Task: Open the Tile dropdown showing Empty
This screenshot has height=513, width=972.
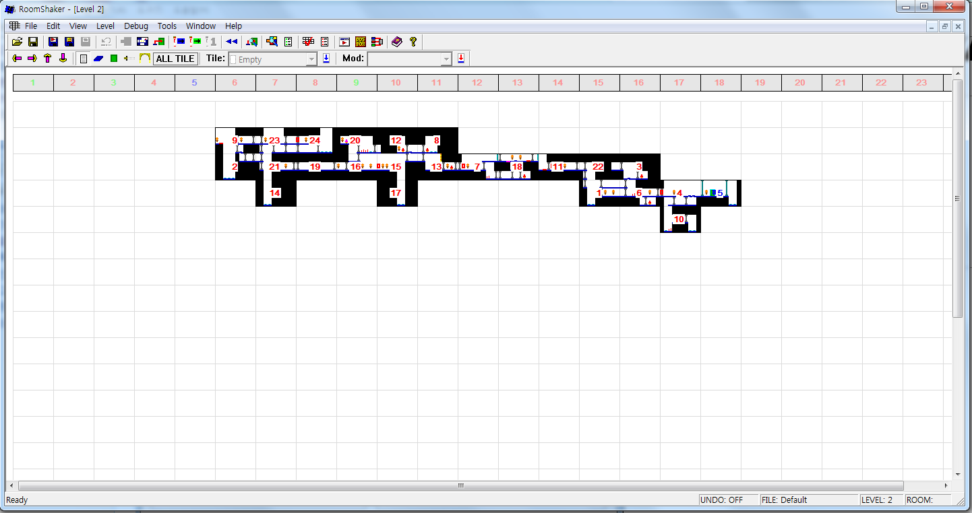Action: (x=272, y=59)
